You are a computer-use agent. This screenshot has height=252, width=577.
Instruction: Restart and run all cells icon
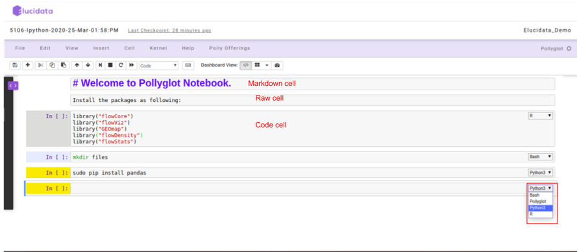[x=131, y=65]
